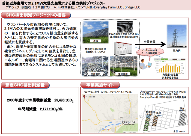Click the Everyday Farm LLC、Bridge LLC implementer text

[x=117, y=7]
